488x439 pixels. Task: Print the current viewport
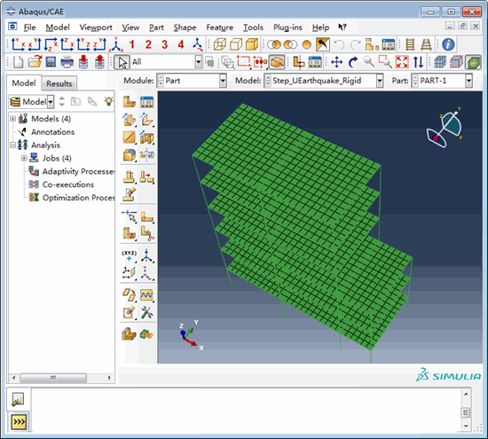67,62
